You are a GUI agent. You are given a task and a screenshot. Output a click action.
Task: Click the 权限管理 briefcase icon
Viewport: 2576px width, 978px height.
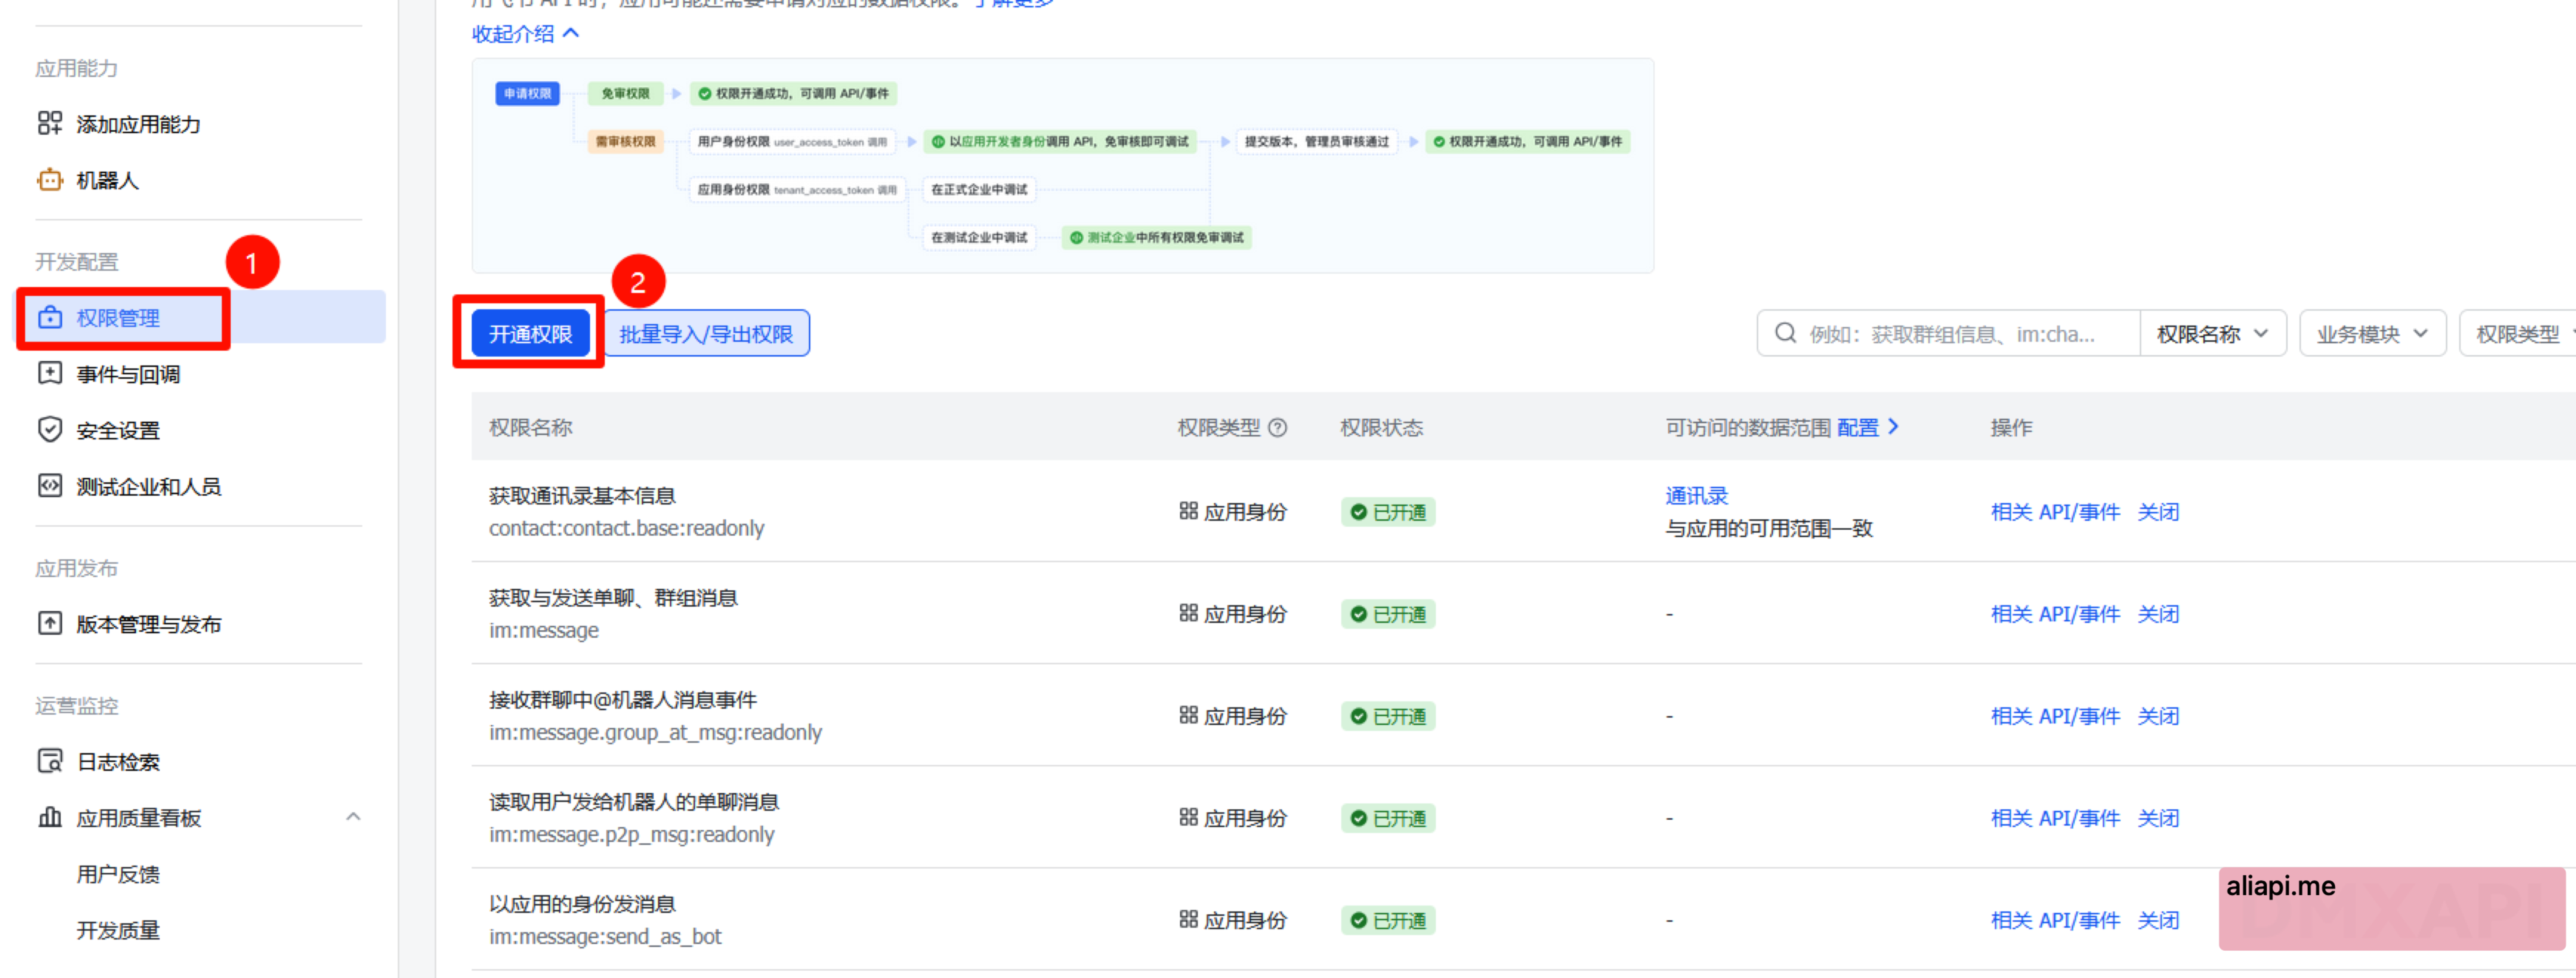tap(50, 317)
